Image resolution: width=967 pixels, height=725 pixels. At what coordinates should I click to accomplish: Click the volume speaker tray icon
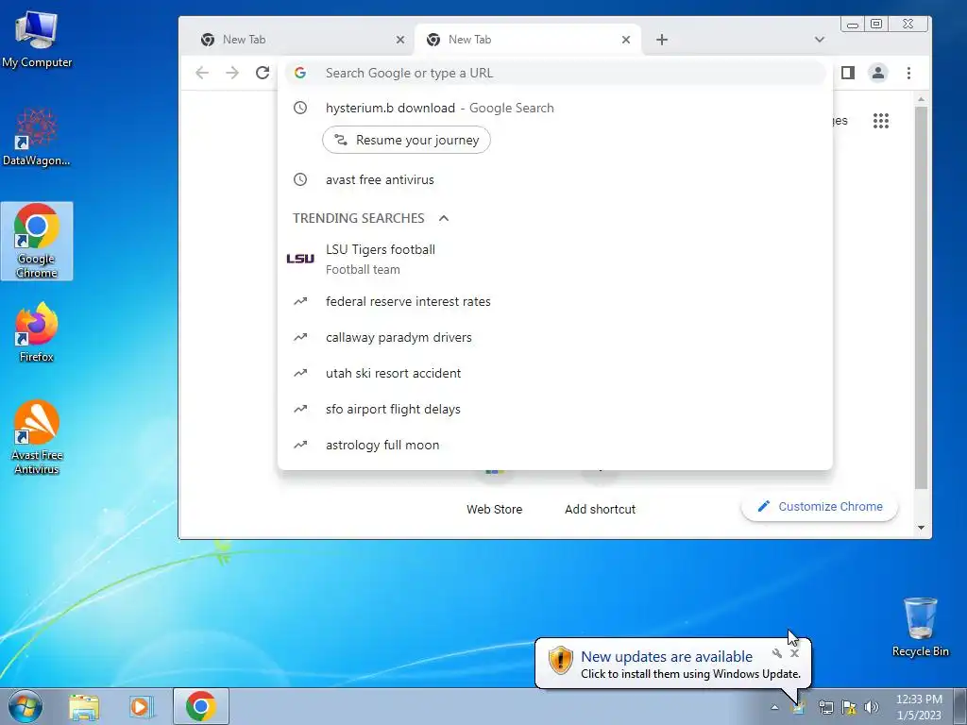(x=872, y=708)
